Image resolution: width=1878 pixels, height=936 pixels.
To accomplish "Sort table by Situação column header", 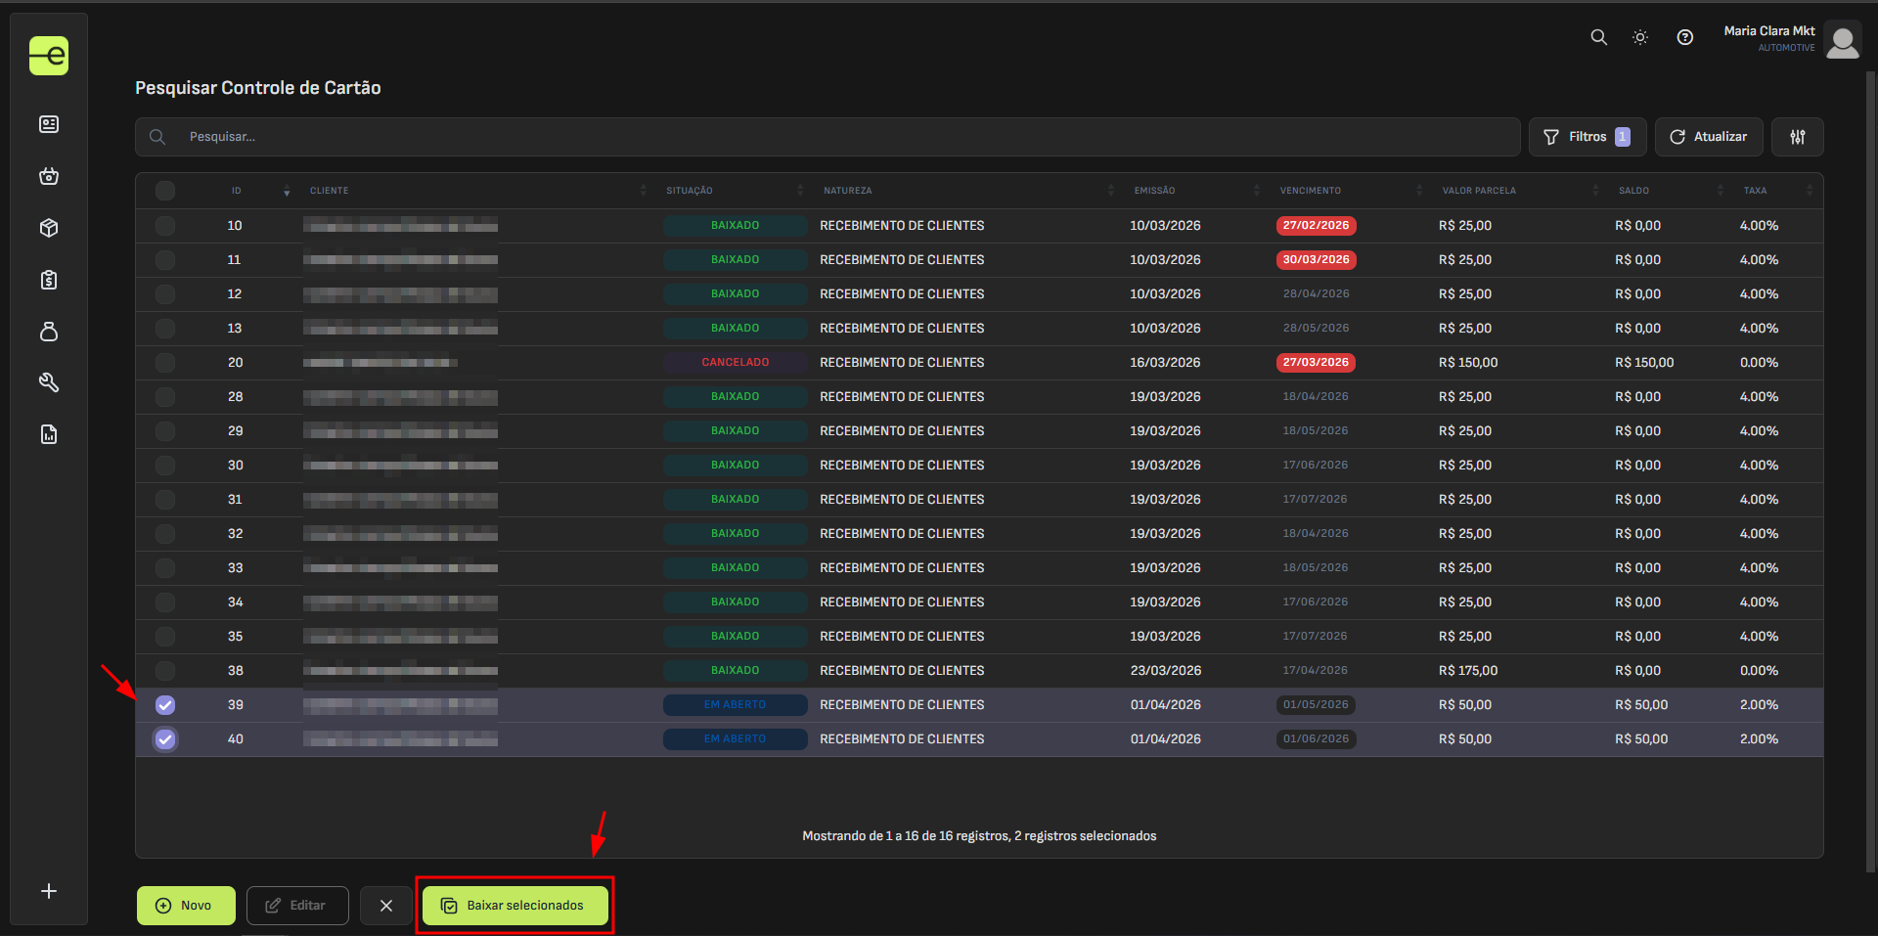I will [x=689, y=191].
